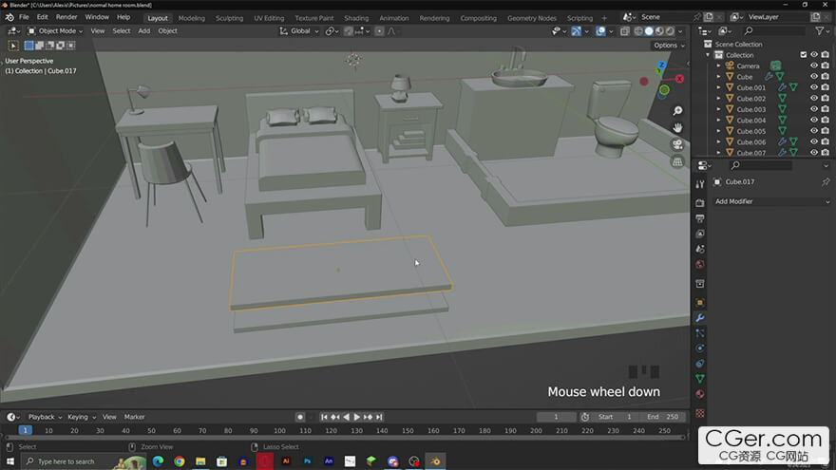Viewport: 836px width, 470px height.
Task: Open the Object Data properties tab
Action: click(700, 378)
